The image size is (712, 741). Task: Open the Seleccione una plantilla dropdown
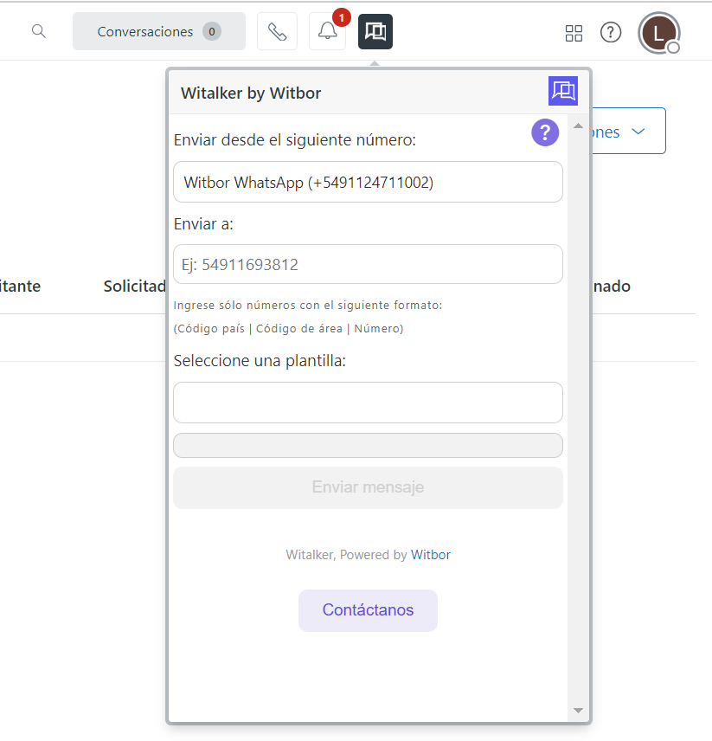point(368,402)
